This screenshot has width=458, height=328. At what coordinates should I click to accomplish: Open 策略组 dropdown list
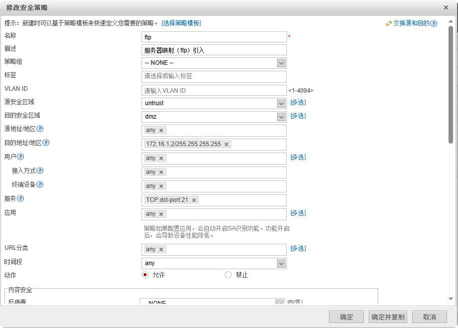coord(281,63)
